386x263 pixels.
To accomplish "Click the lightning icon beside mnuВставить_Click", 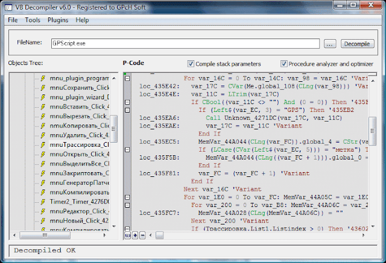I will tap(43, 107).
